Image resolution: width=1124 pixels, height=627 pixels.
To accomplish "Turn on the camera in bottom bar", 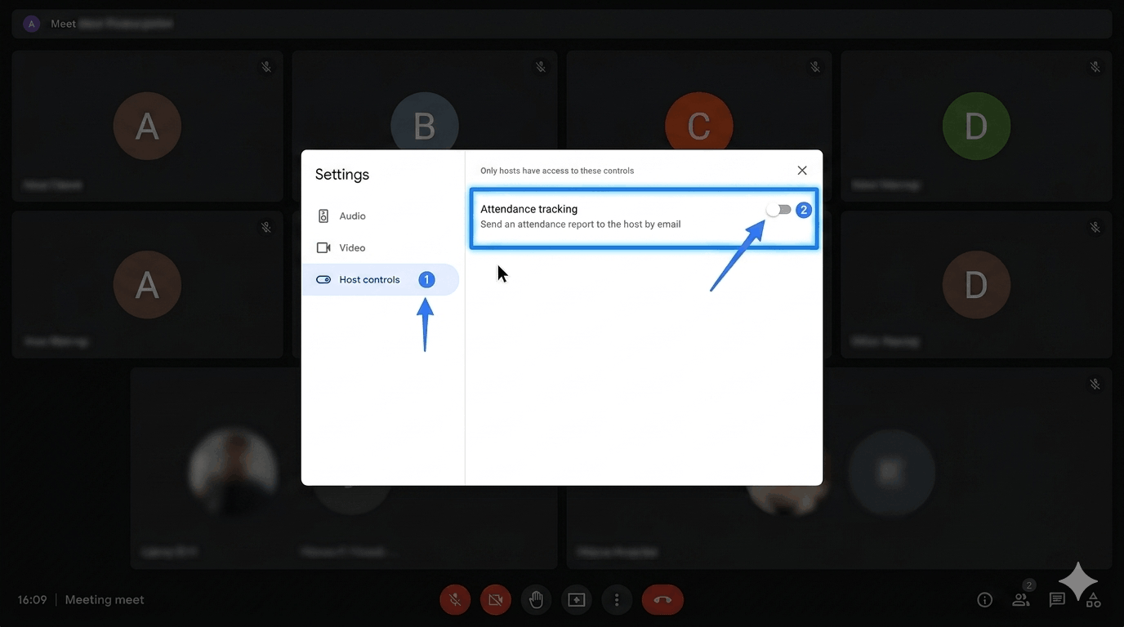I will [496, 600].
